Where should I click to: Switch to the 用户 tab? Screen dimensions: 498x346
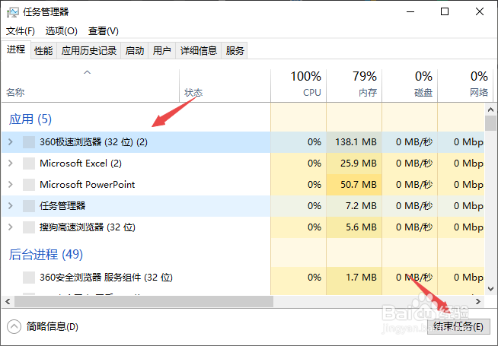tap(161, 50)
